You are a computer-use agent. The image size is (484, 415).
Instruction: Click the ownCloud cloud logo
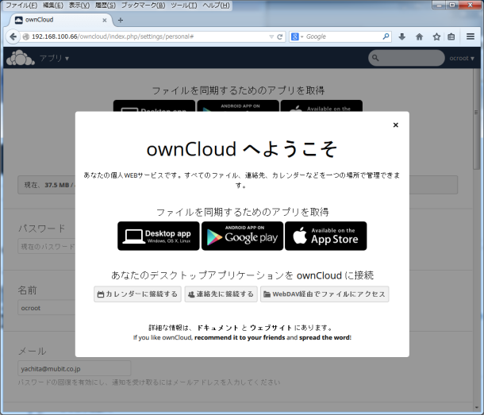coord(21,58)
